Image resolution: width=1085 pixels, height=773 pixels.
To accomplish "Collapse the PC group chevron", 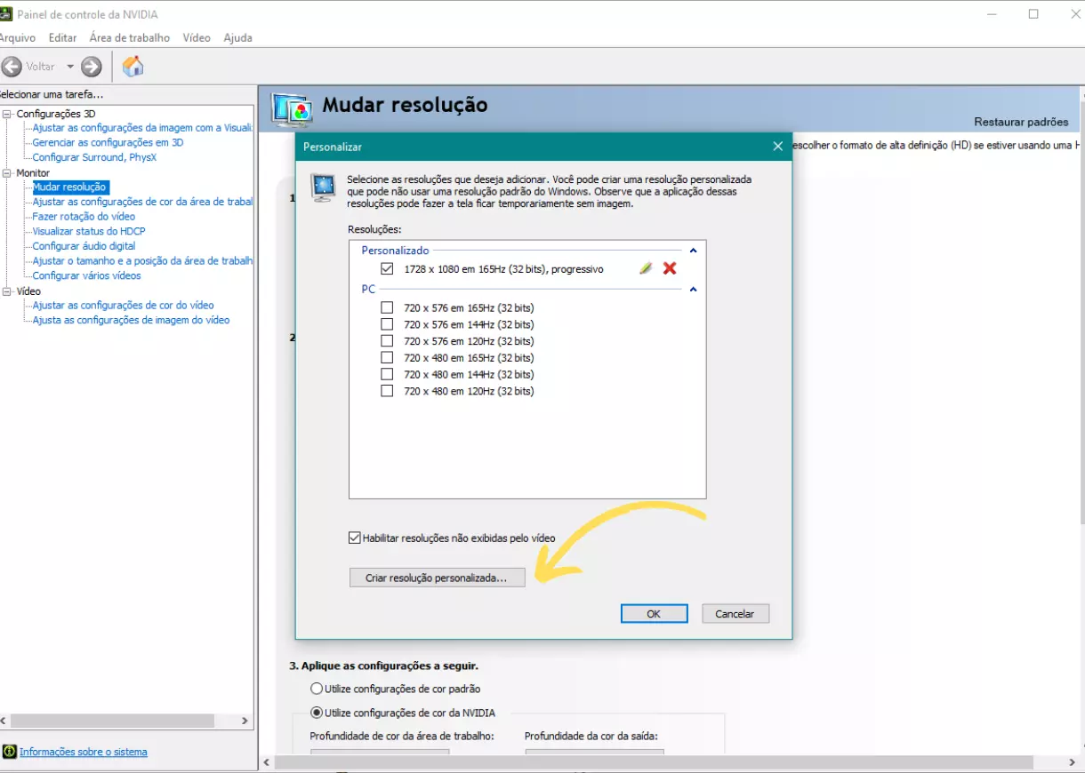I will coord(694,289).
